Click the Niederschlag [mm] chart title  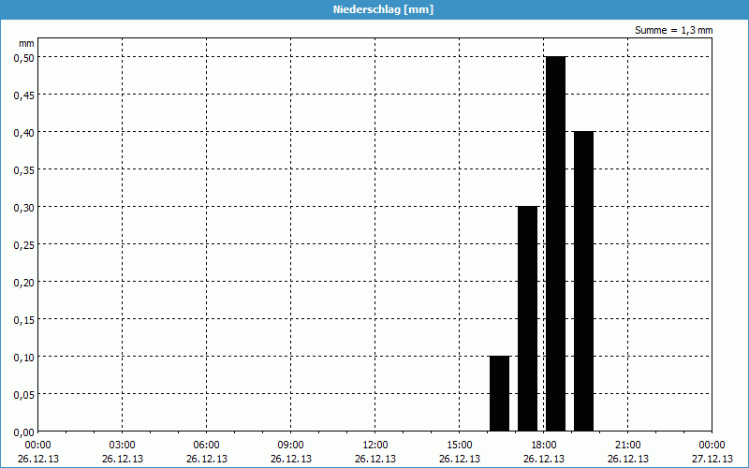tap(374, 9)
